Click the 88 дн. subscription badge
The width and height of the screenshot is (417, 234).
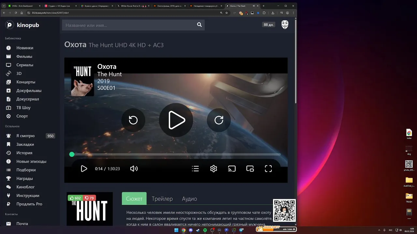269,25
